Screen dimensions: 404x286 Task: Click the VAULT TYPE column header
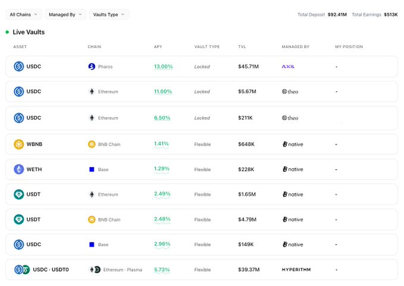[x=207, y=46]
